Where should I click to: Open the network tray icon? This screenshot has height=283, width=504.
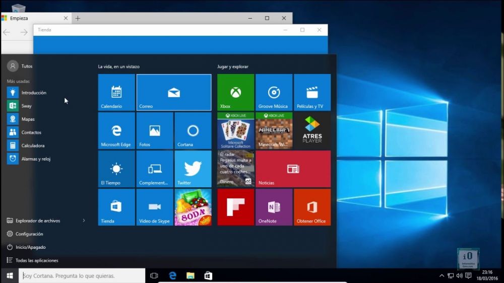point(451,275)
